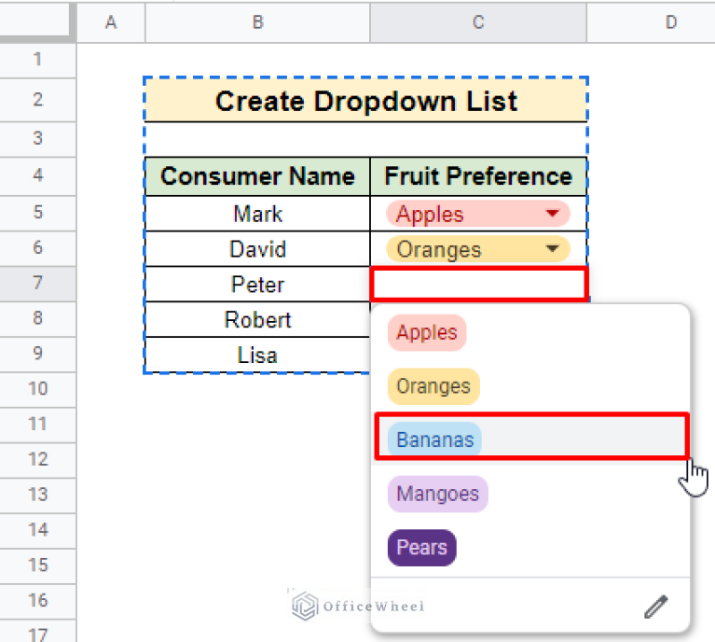This screenshot has height=642, width=715.
Task: Select the cell containing Lisa
Action: pos(257,356)
